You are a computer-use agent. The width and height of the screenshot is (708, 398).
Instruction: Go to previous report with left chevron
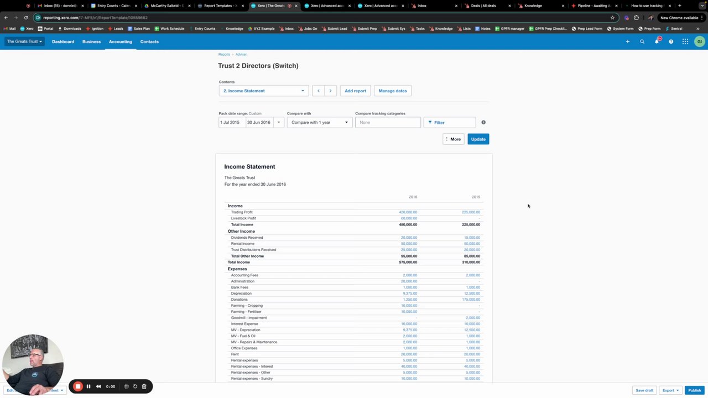coord(318,91)
